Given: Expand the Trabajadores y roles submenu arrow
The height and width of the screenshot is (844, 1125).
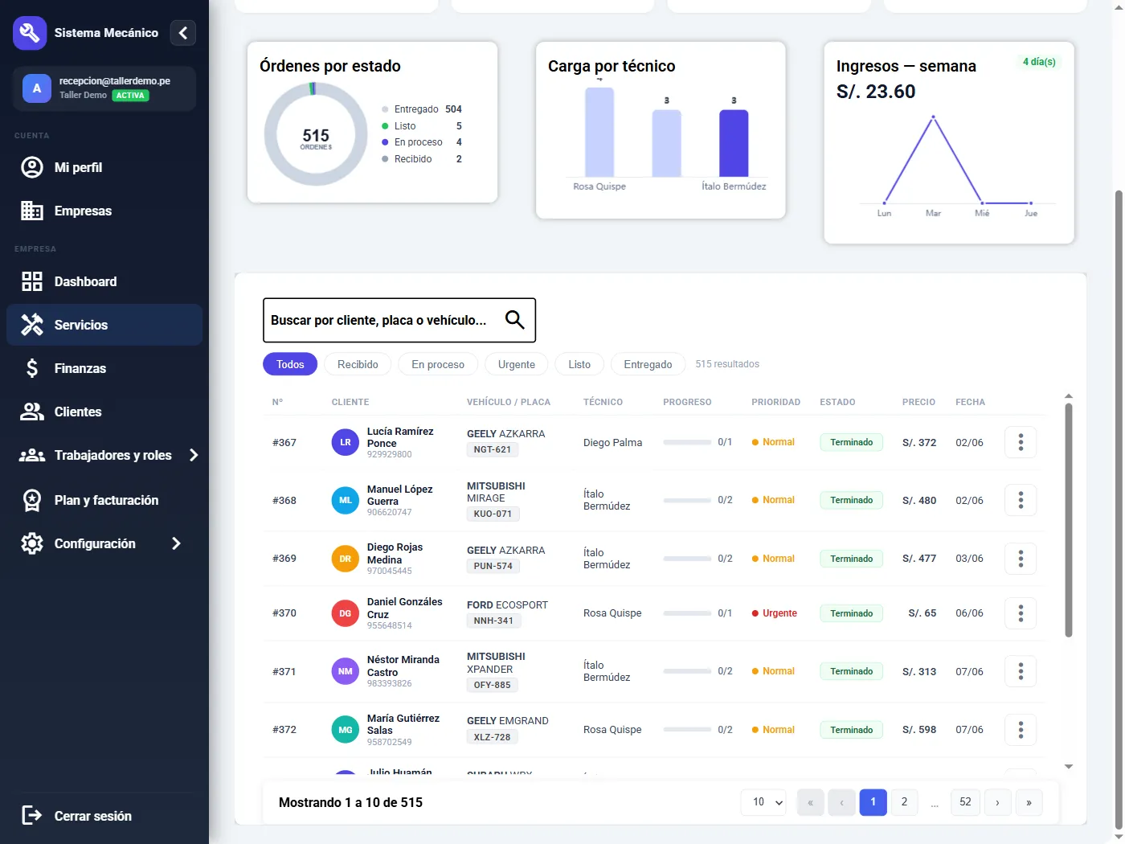Looking at the screenshot, I should tap(194, 455).
